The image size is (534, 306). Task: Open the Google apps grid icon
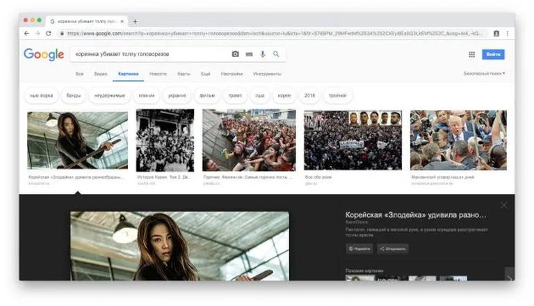click(471, 54)
